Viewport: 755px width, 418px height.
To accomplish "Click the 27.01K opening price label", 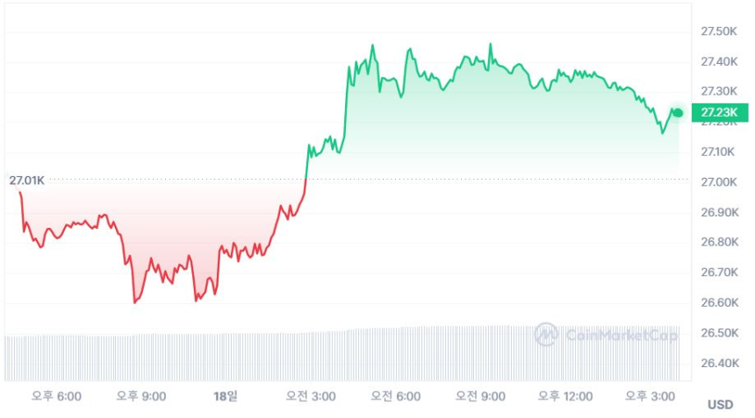I will click(x=26, y=181).
